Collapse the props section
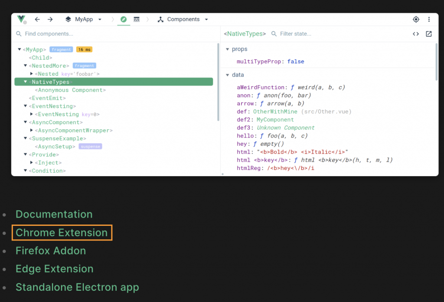Image resolution: width=444 pixels, height=302 pixels. 227,49
